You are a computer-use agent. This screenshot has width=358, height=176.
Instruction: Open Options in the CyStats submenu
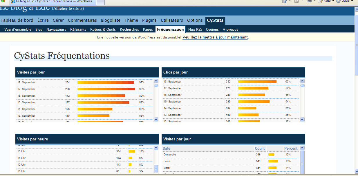pos(212,29)
